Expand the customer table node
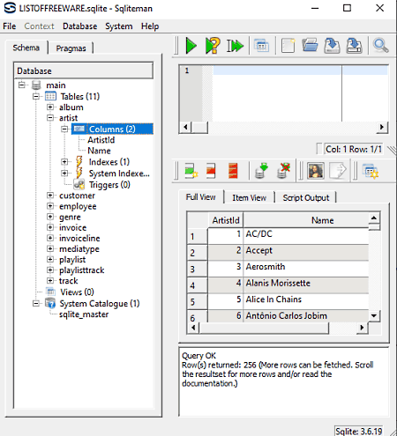Screen dimensions: 397x436 50,196
